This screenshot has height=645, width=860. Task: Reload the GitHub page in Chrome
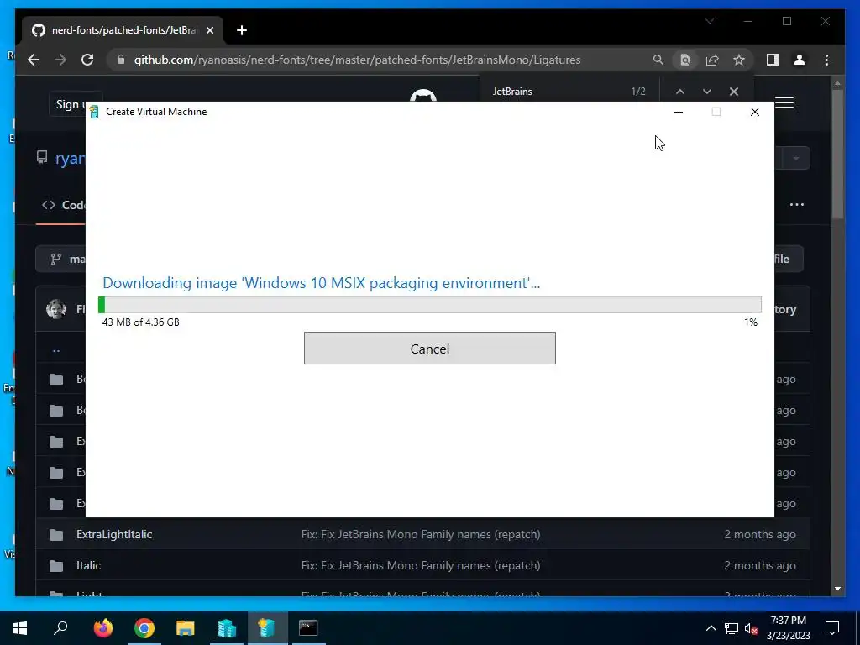87,60
